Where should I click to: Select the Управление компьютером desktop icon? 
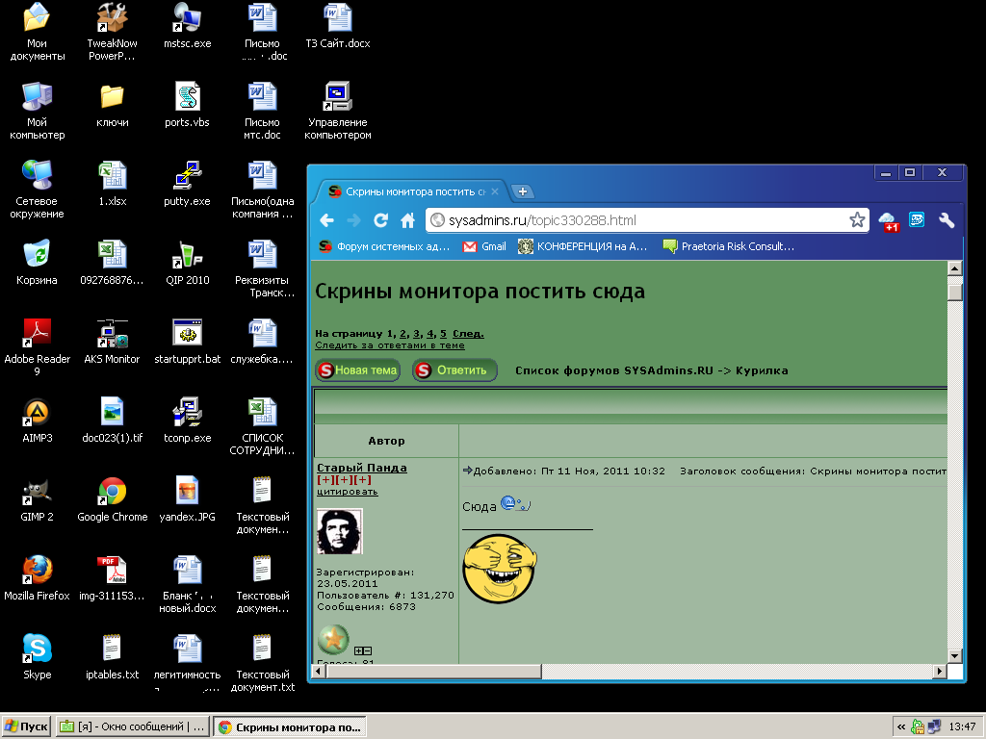[x=338, y=111]
